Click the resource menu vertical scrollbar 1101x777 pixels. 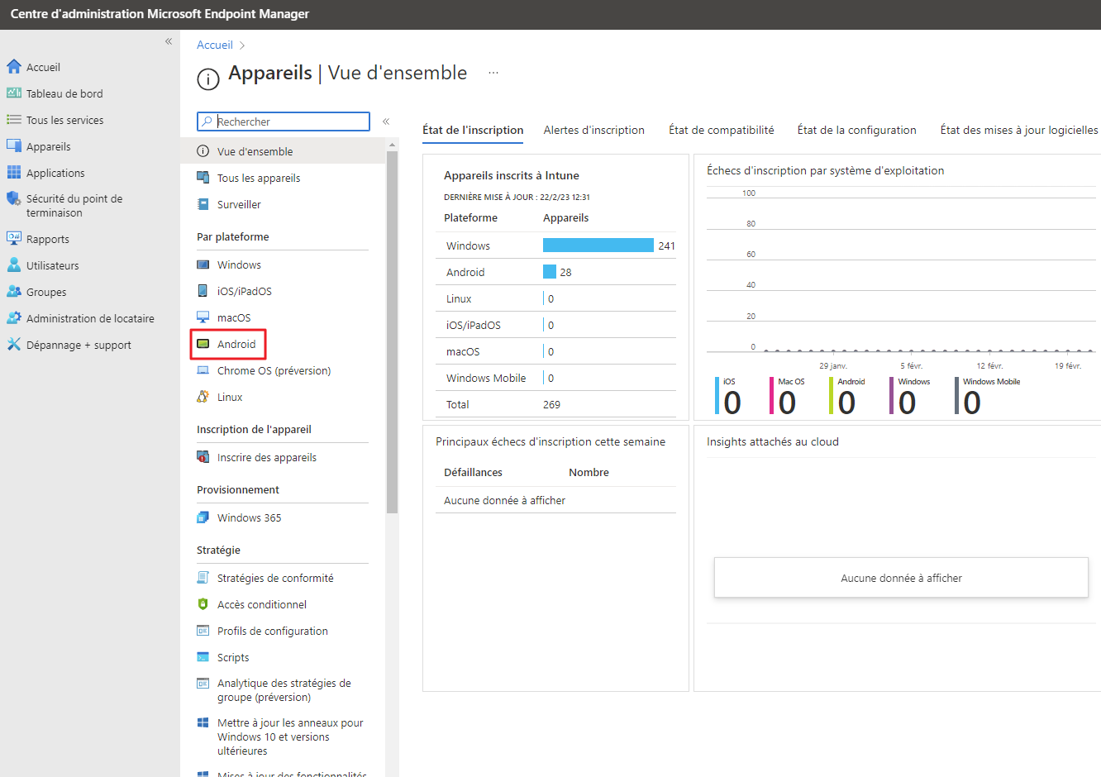(x=392, y=331)
